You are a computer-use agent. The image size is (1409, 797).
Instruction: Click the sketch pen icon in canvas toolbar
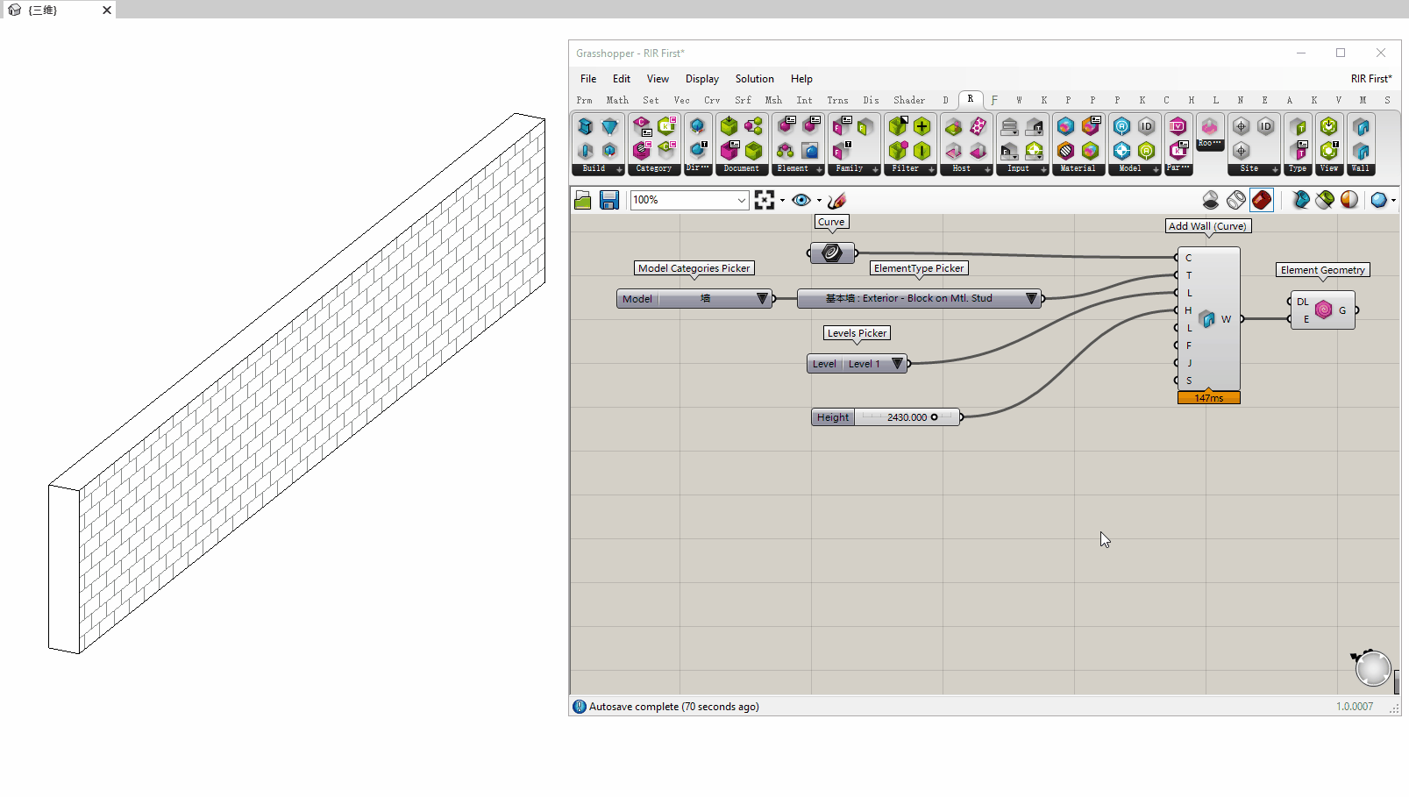click(836, 200)
